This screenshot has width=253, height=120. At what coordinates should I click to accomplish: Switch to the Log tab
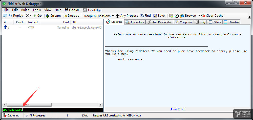pos(200,22)
